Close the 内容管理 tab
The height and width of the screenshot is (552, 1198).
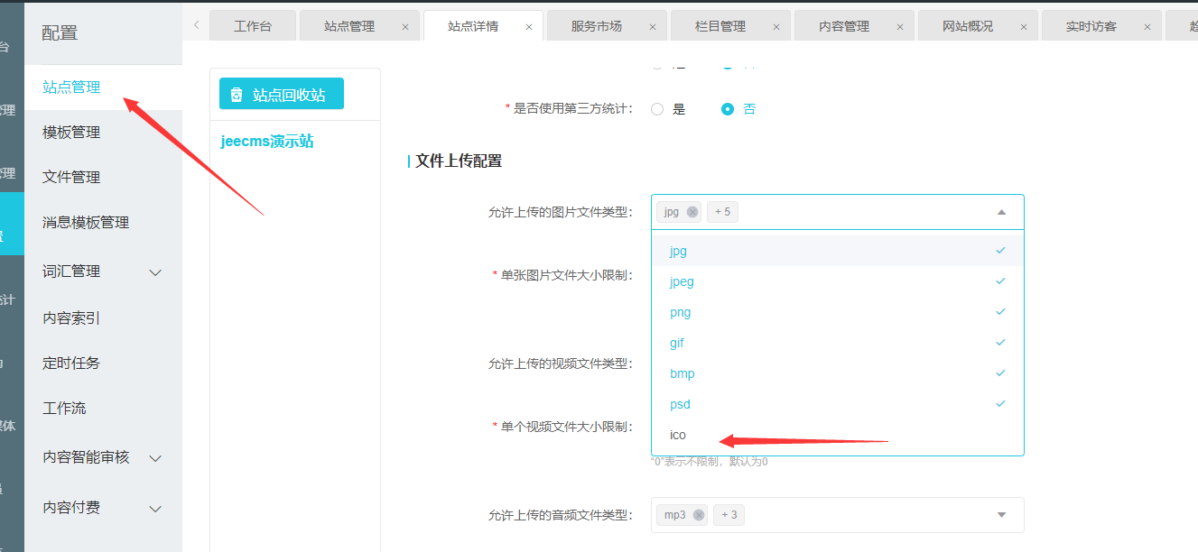[x=900, y=27]
